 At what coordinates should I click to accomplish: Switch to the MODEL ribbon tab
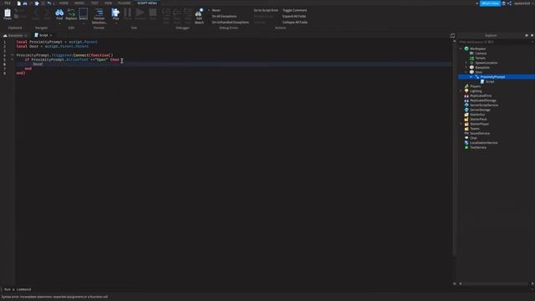tap(79, 3)
